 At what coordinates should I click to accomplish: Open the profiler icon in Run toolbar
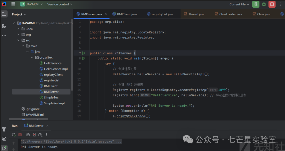[40, 135]
